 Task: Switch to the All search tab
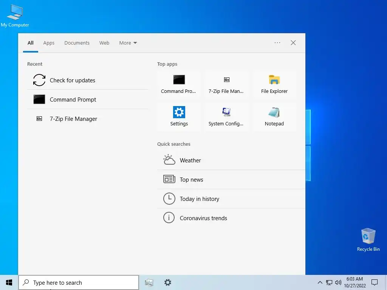point(31,43)
